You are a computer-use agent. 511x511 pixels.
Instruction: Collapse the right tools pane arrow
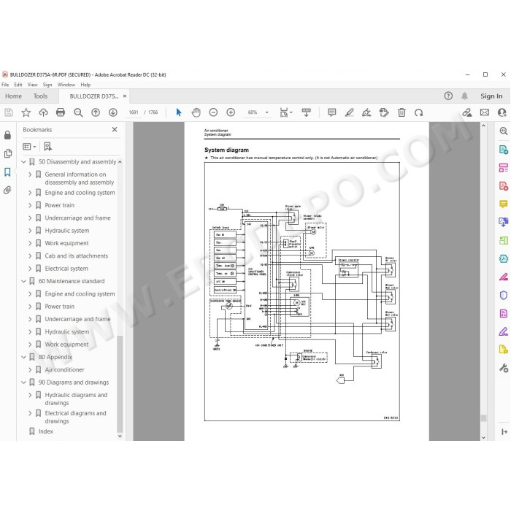click(504, 431)
